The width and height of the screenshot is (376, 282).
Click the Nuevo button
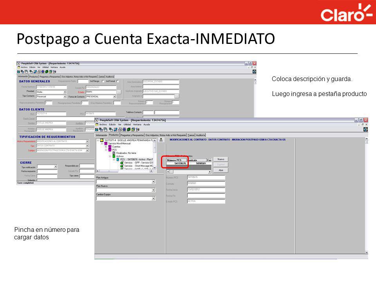click(221, 159)
